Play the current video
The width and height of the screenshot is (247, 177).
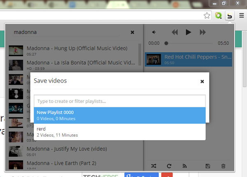click(x=188, y=32)
